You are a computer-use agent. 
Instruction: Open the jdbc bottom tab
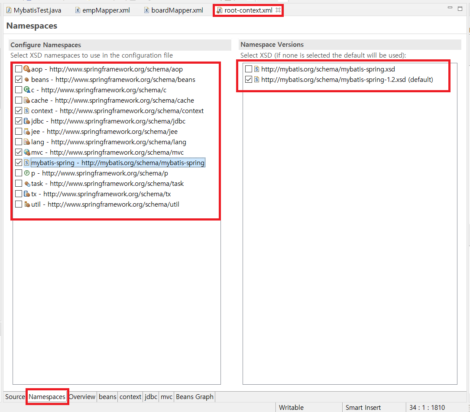click(x=151, y=397)
